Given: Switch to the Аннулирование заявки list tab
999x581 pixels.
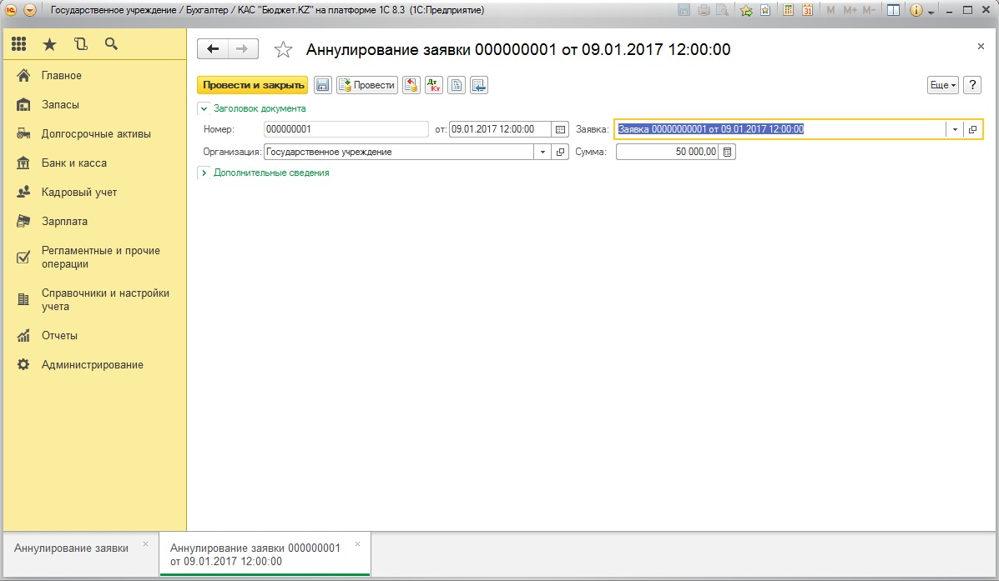Looking at the screenshot, I should pyautogui.click(x=72, y=548).
